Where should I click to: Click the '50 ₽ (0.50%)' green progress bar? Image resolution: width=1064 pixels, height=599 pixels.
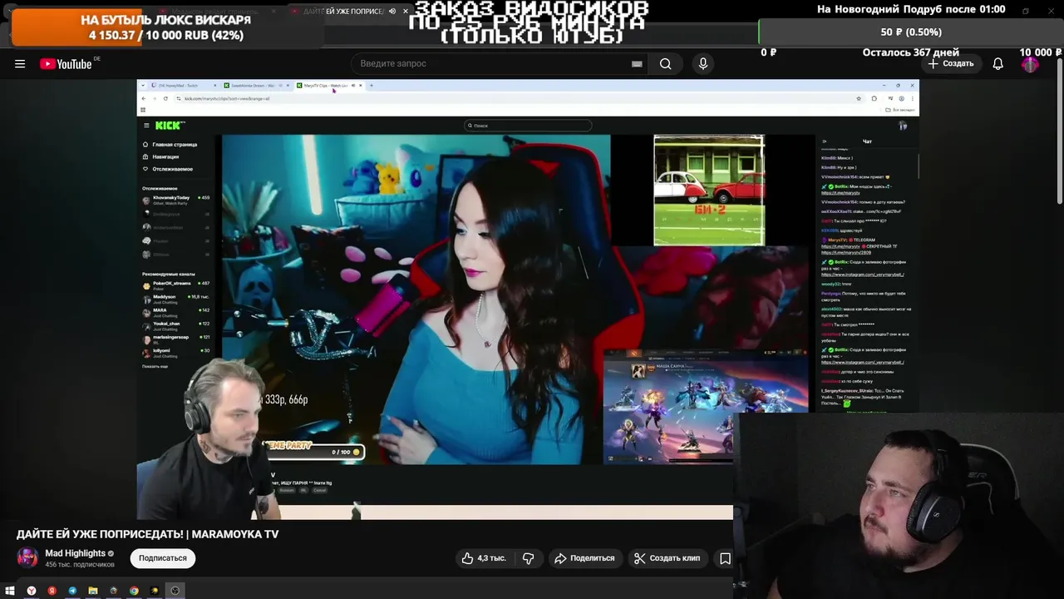click(x=911, y=32)
